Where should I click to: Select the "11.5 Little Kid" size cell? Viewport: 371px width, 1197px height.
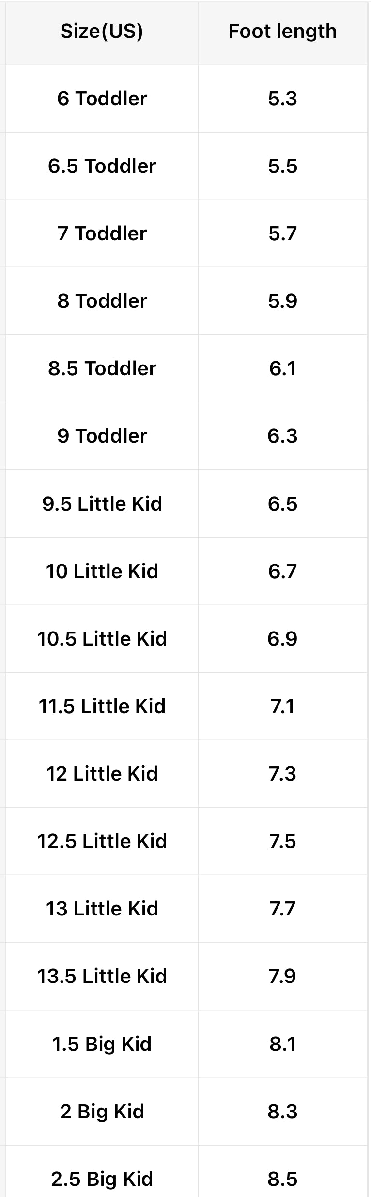[x=102, y=706]
